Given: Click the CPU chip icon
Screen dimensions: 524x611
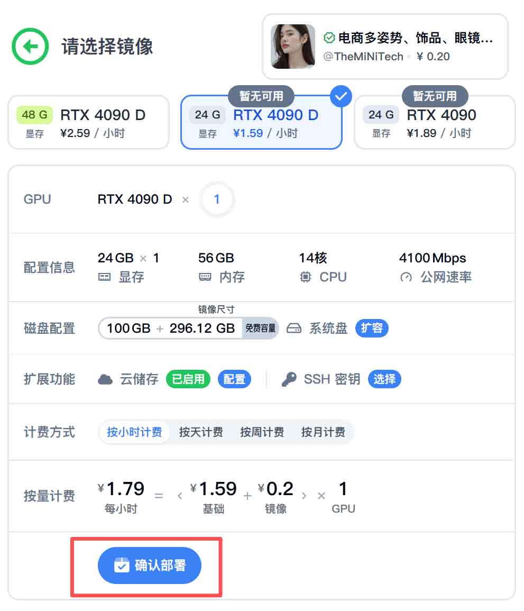Looking at the screenshot, I should pos(306,277).
